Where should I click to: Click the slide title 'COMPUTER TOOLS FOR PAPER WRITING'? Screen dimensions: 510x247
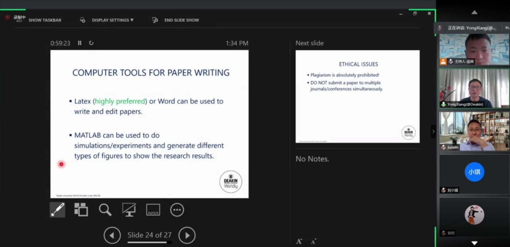(x=151, y=73)
